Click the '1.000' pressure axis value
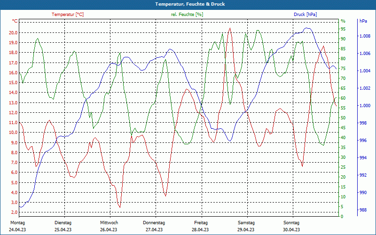The width and height of the screenshot is (376, 235). pos(365,106)
